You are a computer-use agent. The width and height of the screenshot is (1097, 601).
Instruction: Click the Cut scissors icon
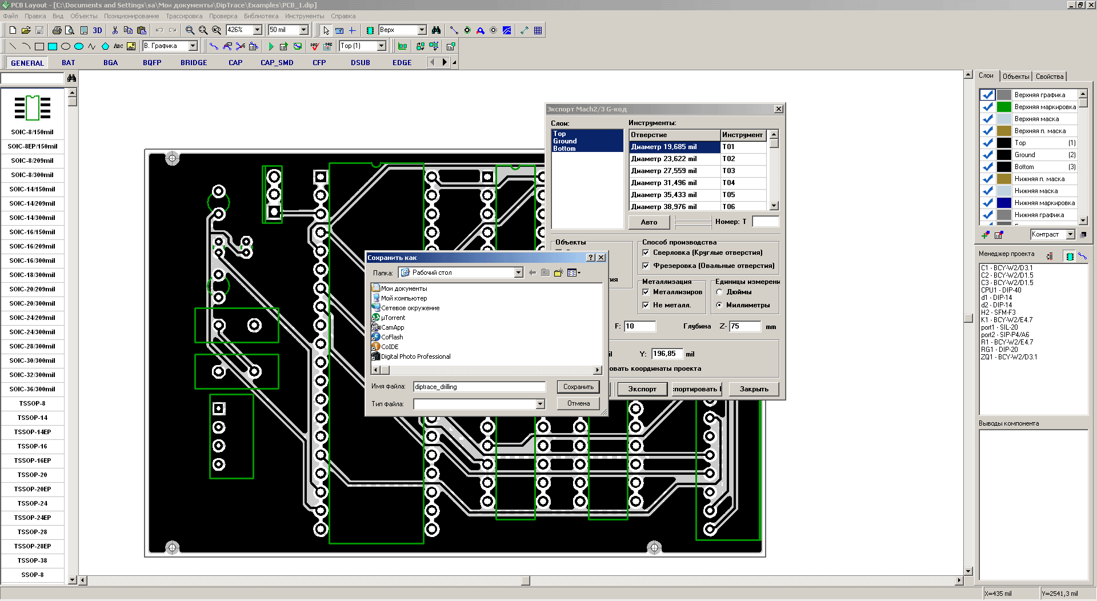click(x=115, y=30)
